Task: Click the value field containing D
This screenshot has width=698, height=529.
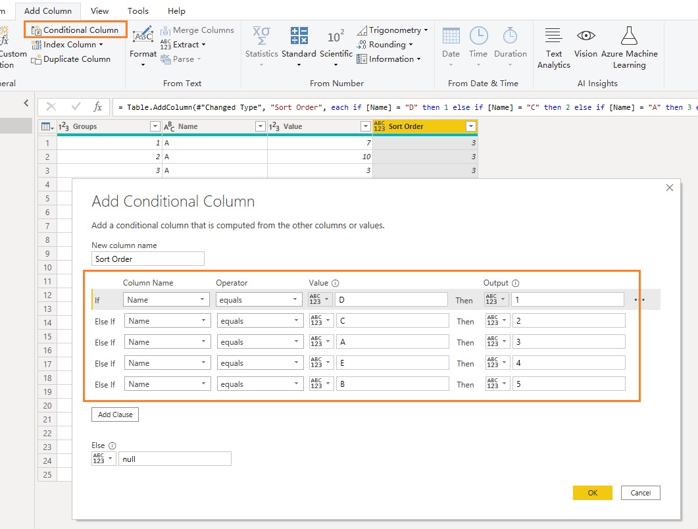Action: coord(391,299)
